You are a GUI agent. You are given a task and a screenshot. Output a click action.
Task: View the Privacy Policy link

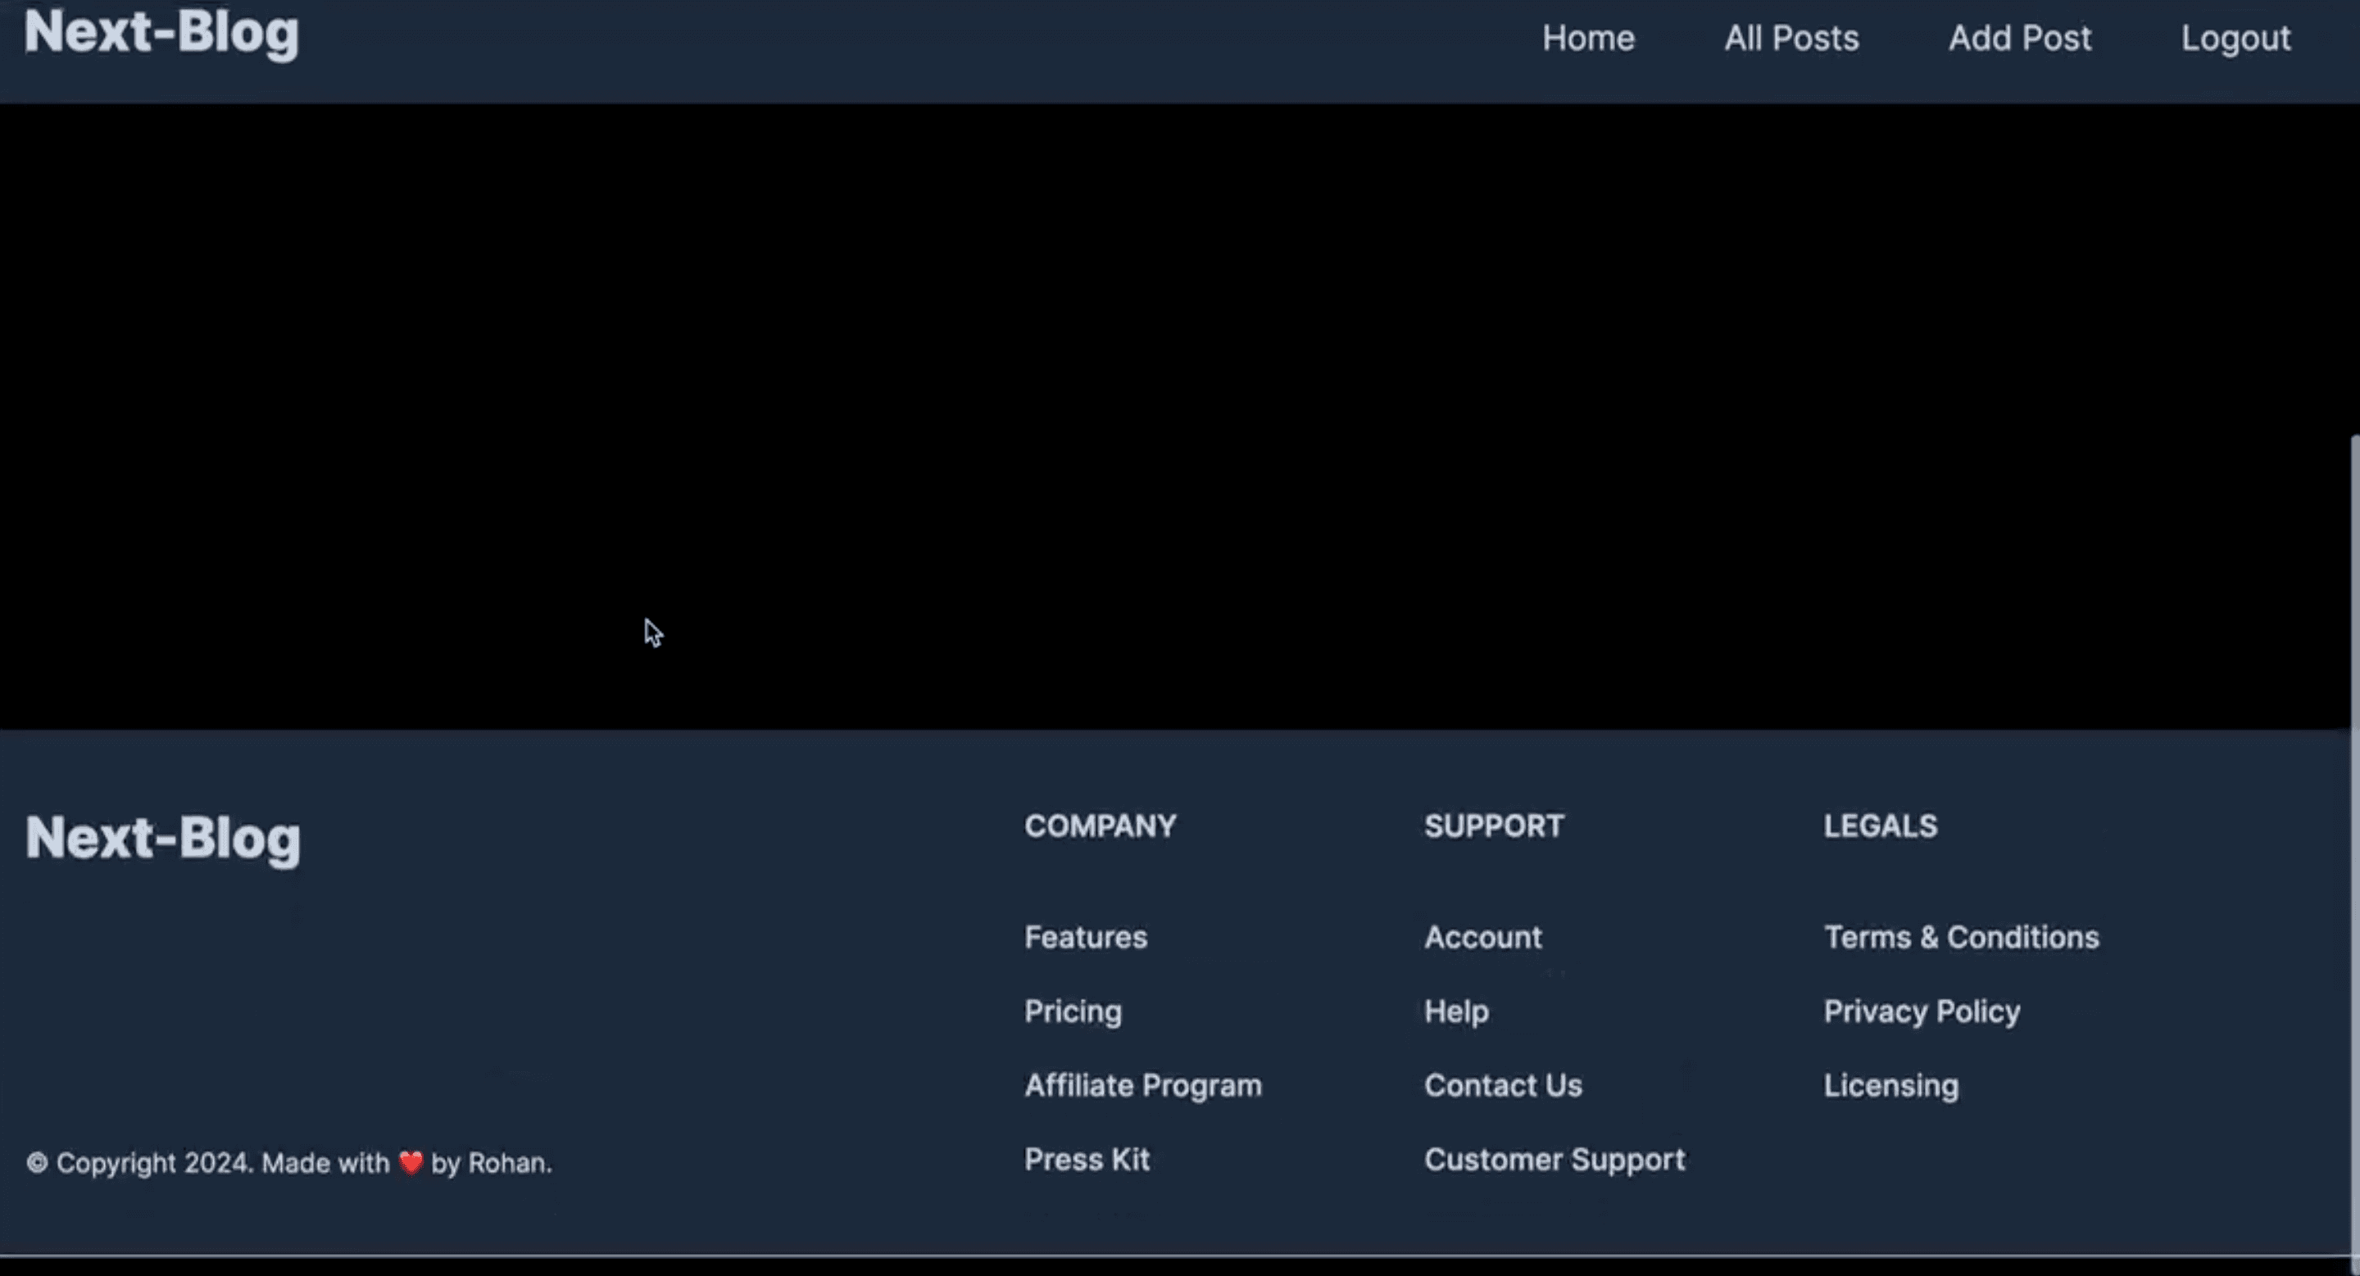pyautogui.click(x=1921, y=1011)
